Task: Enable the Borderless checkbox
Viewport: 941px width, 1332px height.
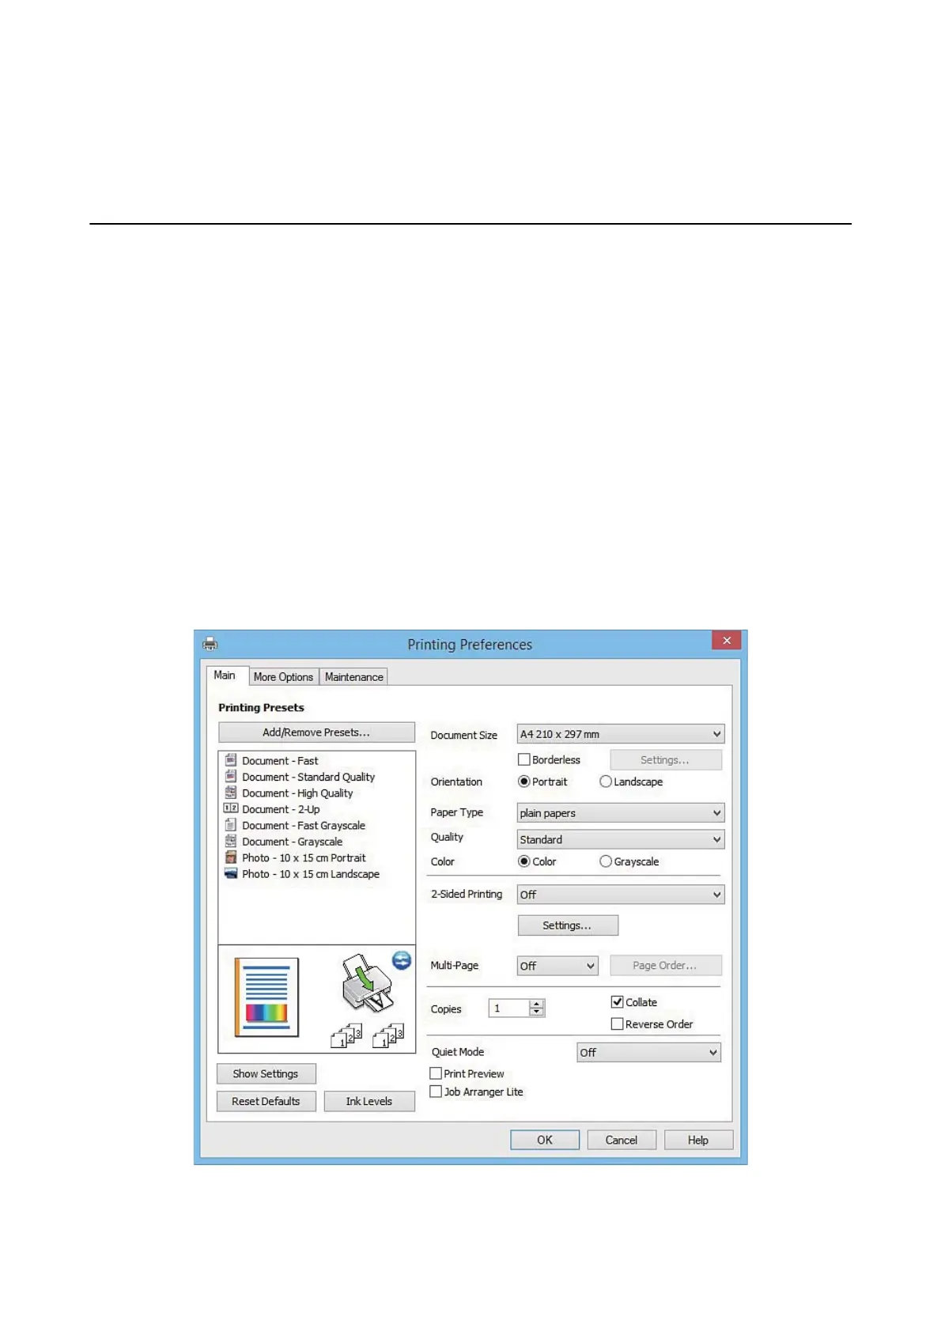Action: click(523, 759)
